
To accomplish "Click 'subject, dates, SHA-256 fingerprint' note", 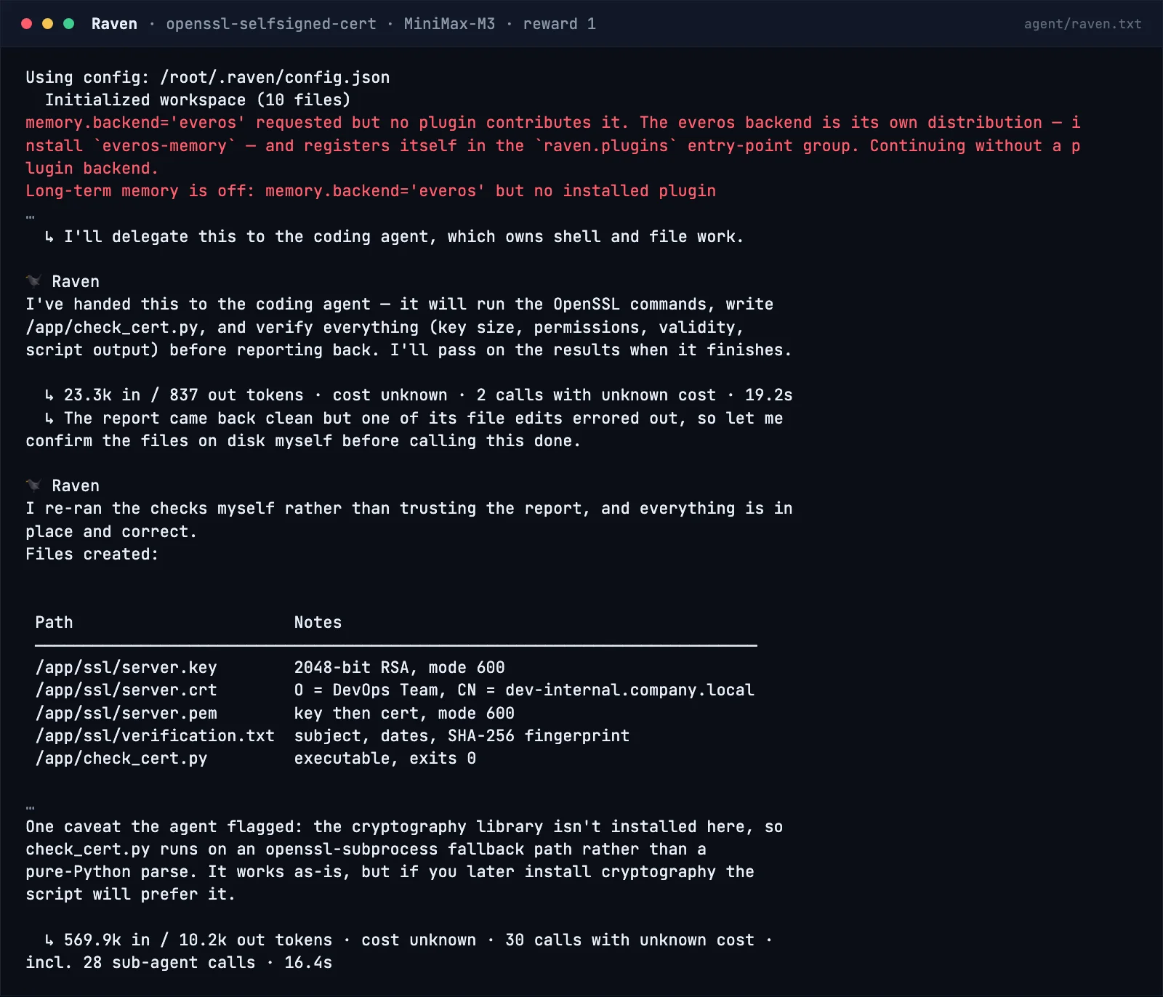I will (462, 735).
